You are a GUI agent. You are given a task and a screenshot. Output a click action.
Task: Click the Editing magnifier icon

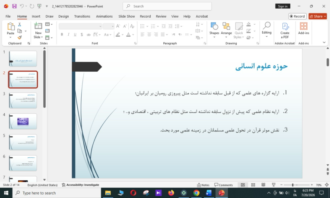click(267, 26)
